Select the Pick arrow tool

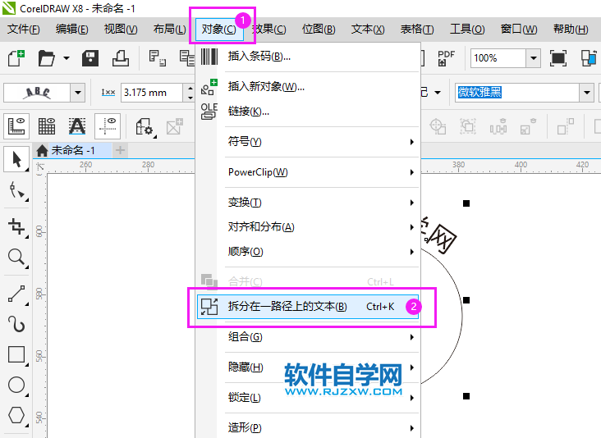pos(16,159)
